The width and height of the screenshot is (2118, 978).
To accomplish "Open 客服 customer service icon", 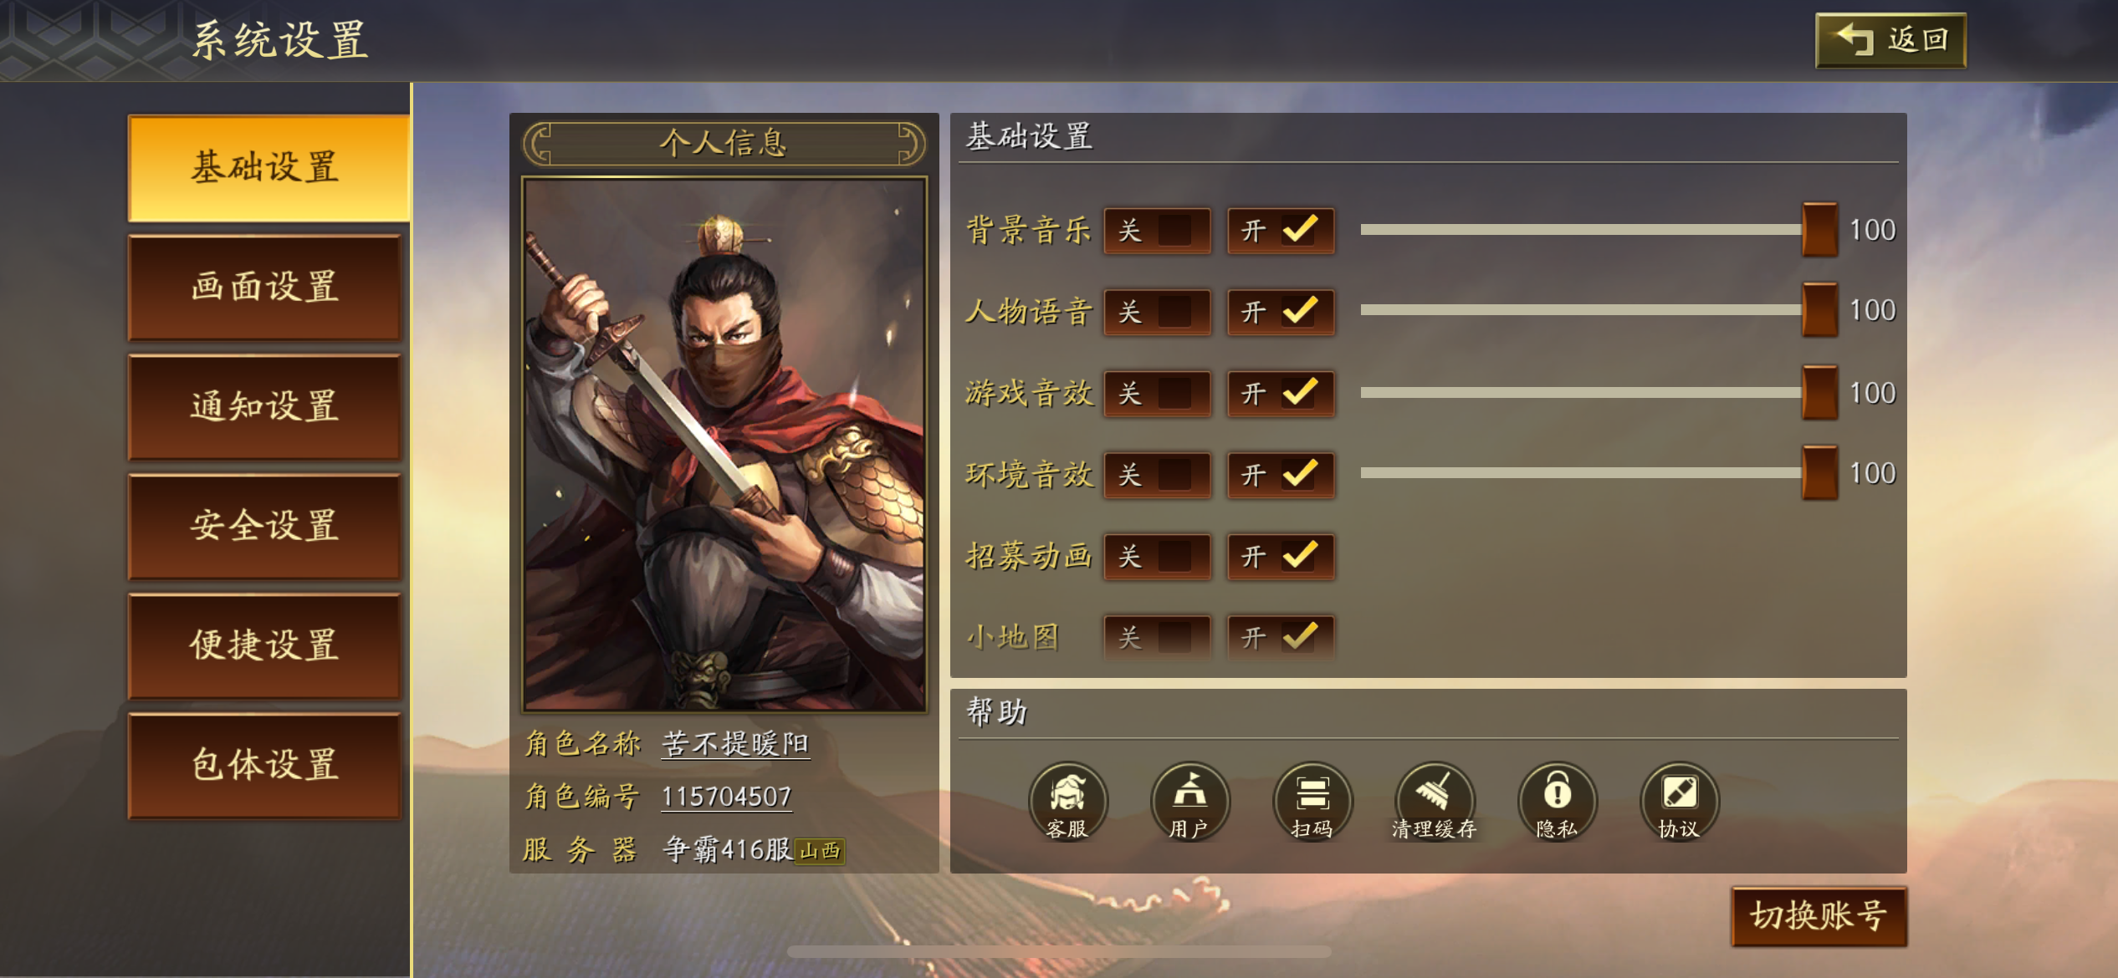I will click(1067, 801).
